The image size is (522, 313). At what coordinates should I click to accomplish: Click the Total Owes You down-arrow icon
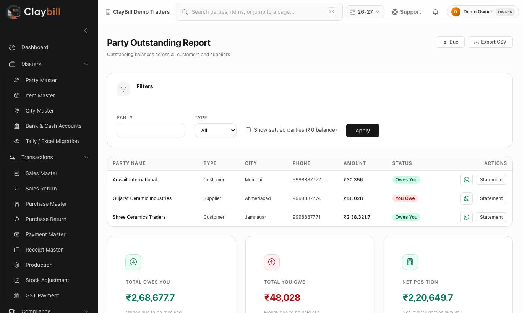click(x=133, y=262)
